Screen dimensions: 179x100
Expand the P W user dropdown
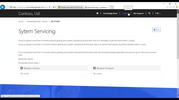tap(158, 13)
